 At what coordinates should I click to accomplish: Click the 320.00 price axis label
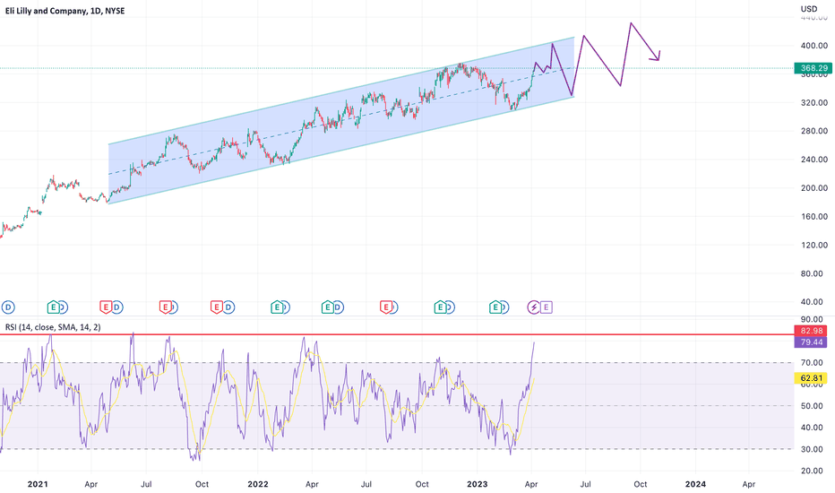pyautogui.click(x=814, y=102)
